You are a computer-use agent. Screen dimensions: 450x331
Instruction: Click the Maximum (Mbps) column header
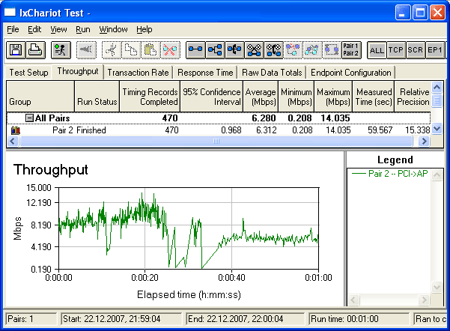click(x=333, y=97)
